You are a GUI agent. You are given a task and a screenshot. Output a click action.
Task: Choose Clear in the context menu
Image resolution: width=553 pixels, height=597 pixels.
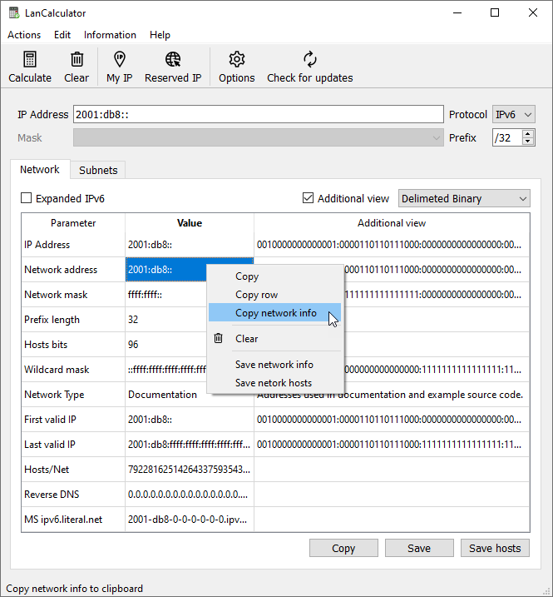point(274,339)
